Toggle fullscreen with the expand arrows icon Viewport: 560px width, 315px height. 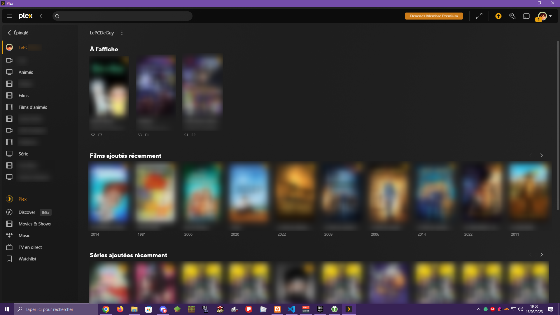[x=479, y=16]
